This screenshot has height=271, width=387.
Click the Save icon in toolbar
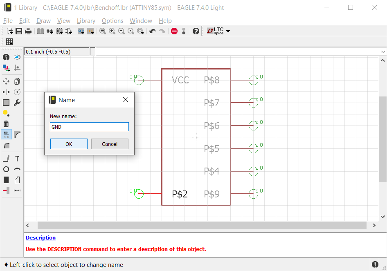19,31
